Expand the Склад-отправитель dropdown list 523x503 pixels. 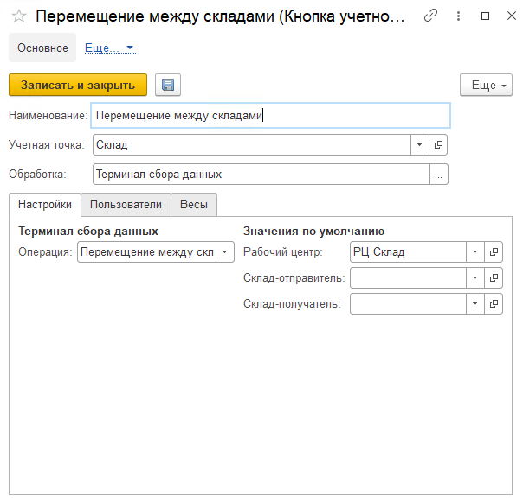coord(475,278)
